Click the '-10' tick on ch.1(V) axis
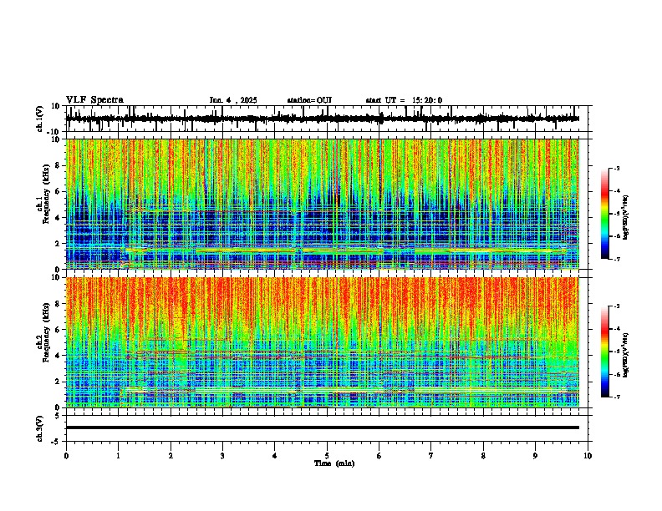662x511 pixels. coord(53,132)
